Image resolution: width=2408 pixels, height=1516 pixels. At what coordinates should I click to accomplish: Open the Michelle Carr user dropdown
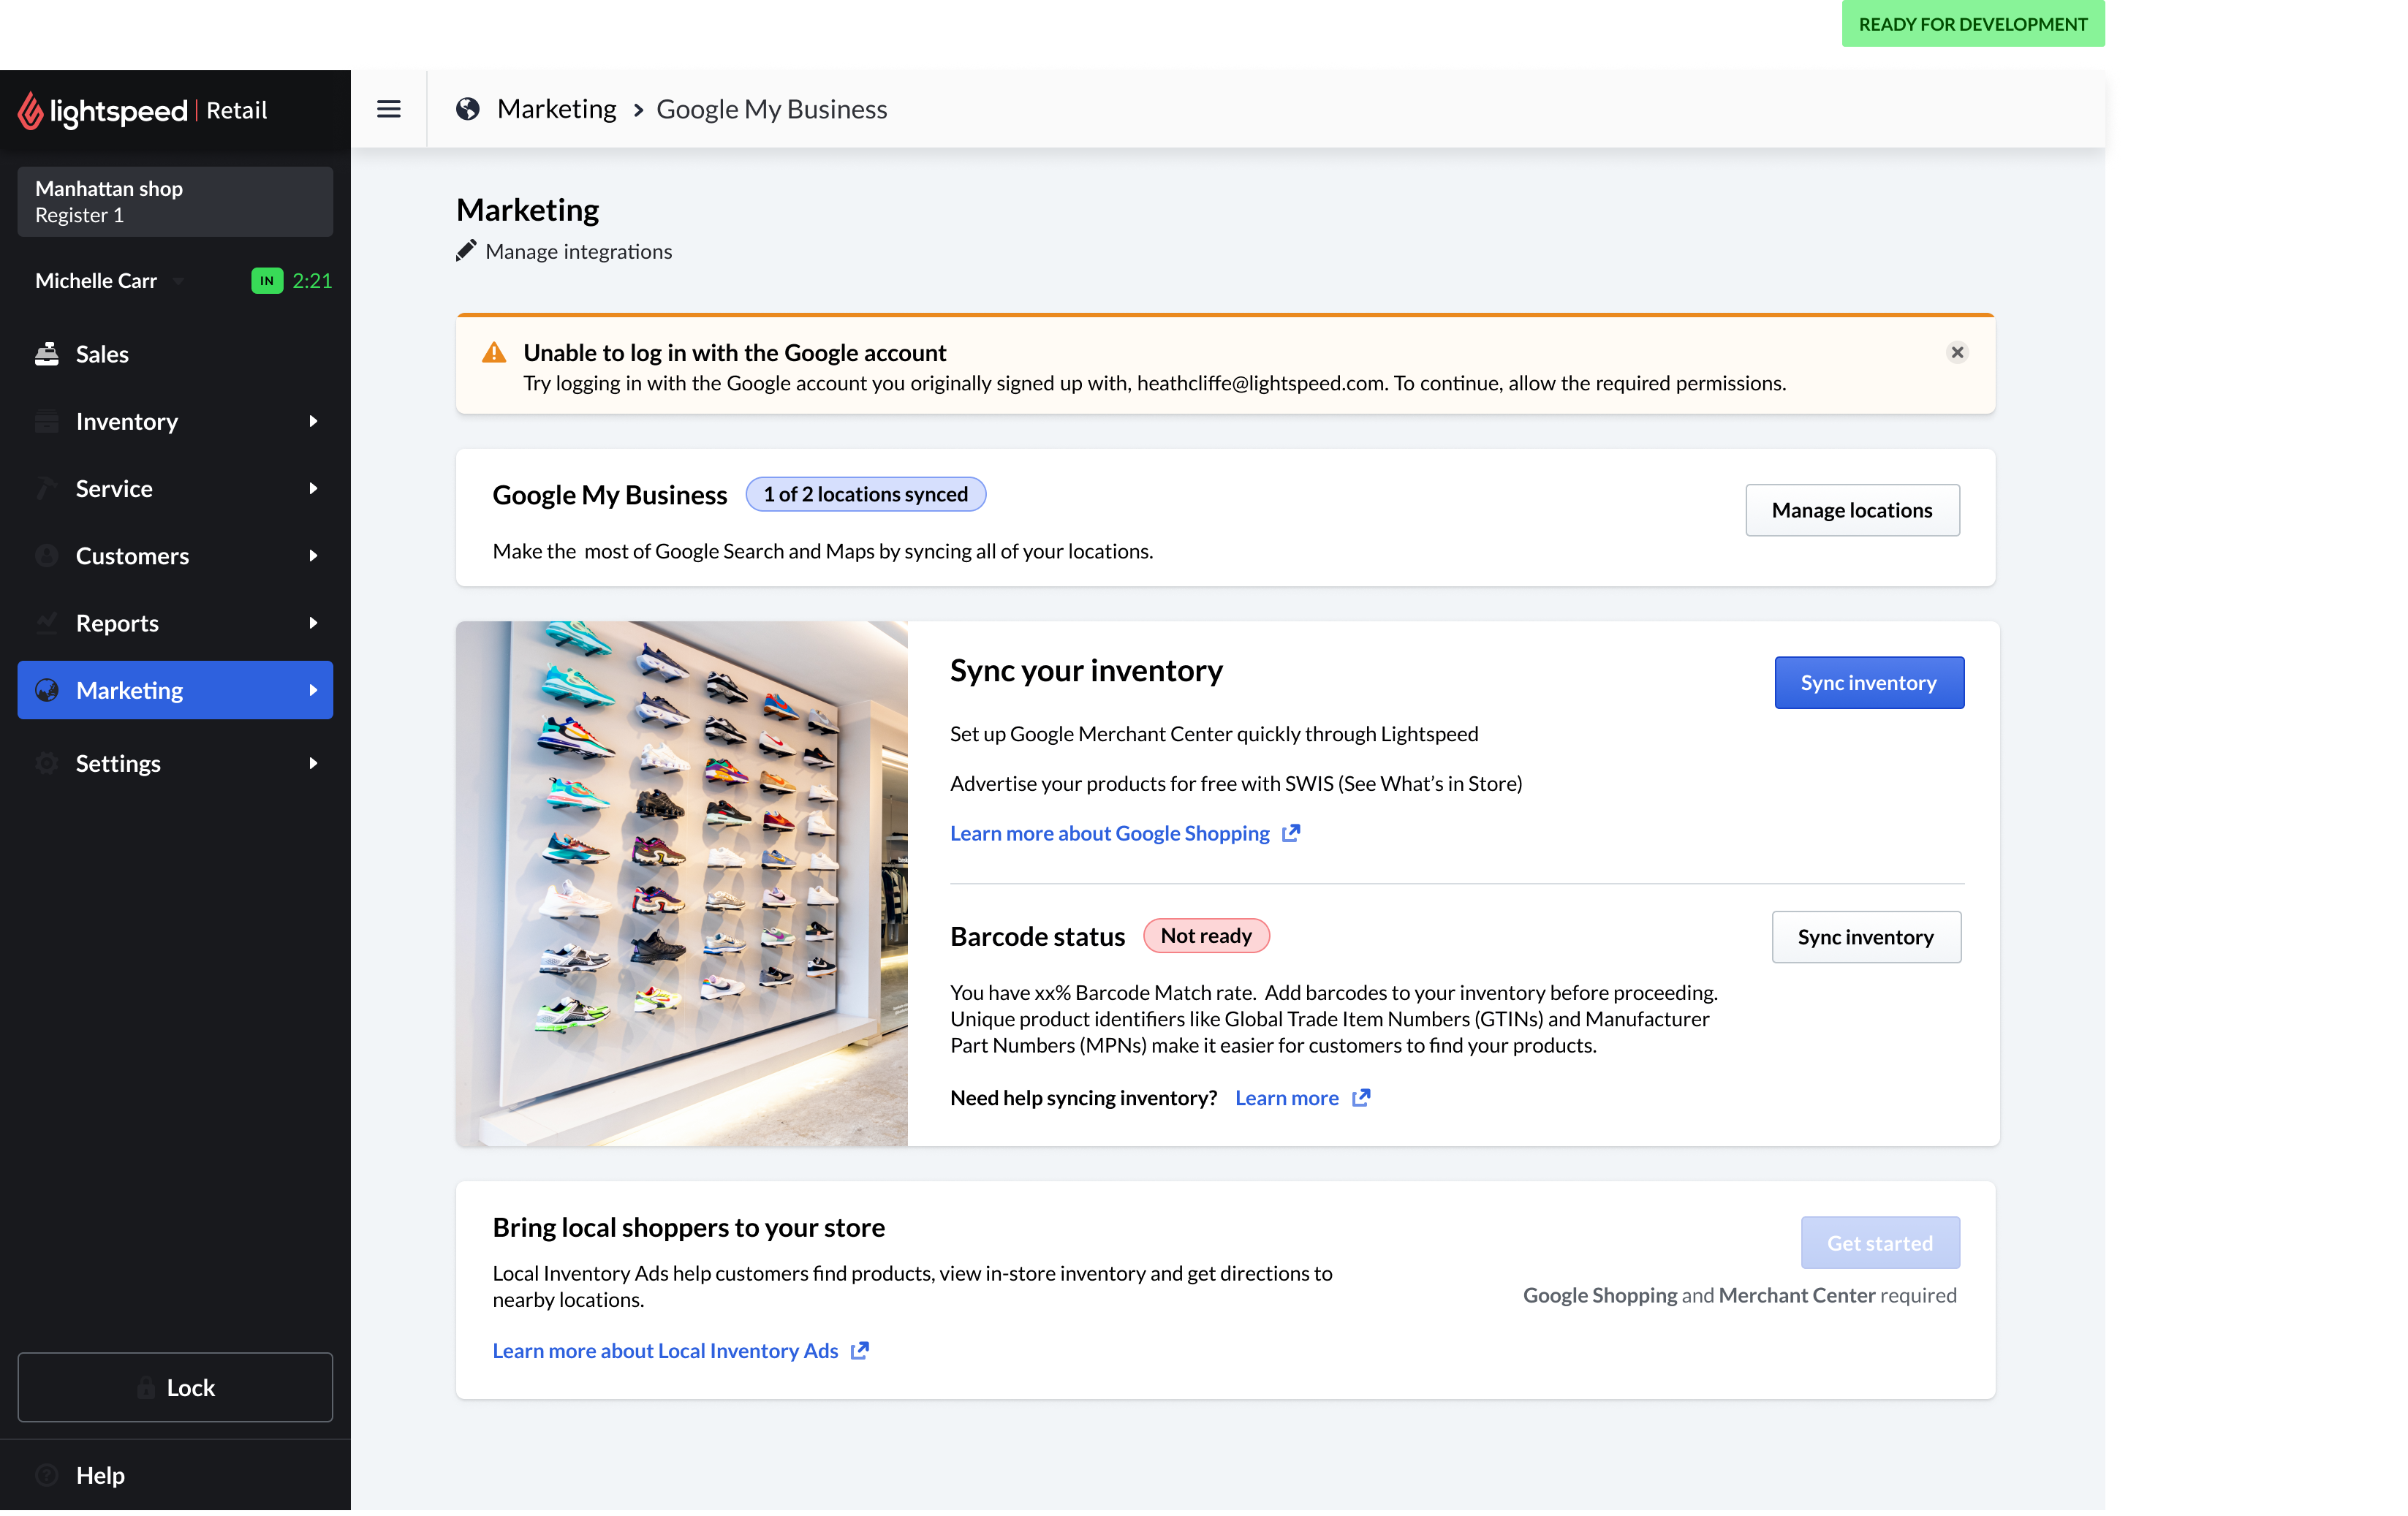coord(109,281)
